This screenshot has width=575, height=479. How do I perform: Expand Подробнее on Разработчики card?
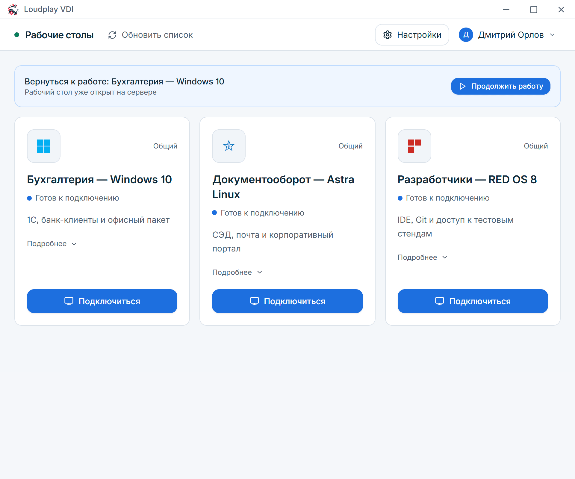click(x=422, y=257)
